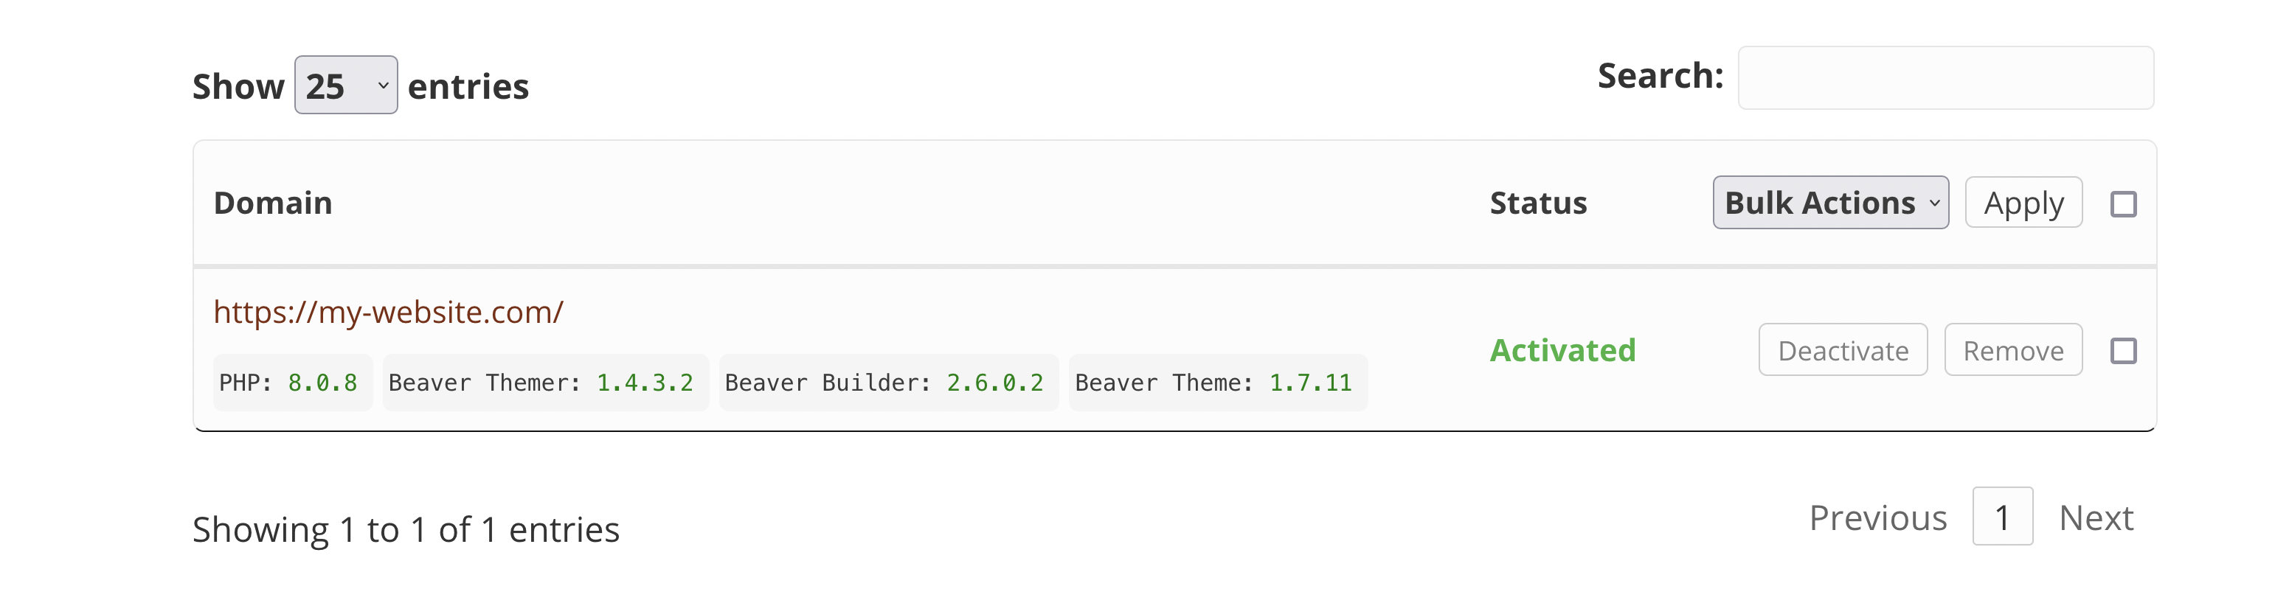This screenshot has width=2275, height=603.
Task: Open the Bulk Actions dropdown
Action: (x=1830, y=202)
